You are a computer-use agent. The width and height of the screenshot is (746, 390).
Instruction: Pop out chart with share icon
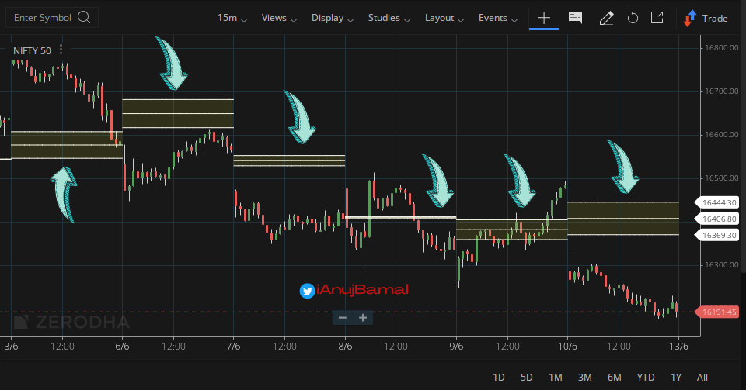pyautogui.click(x=657, y=18)
